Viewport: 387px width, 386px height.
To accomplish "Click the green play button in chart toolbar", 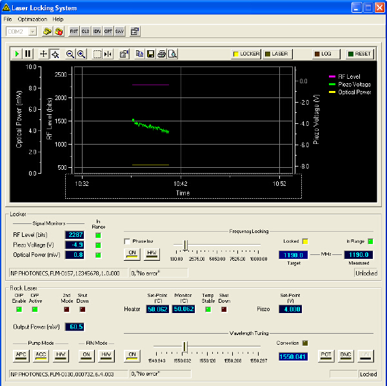I will [18, 54].
